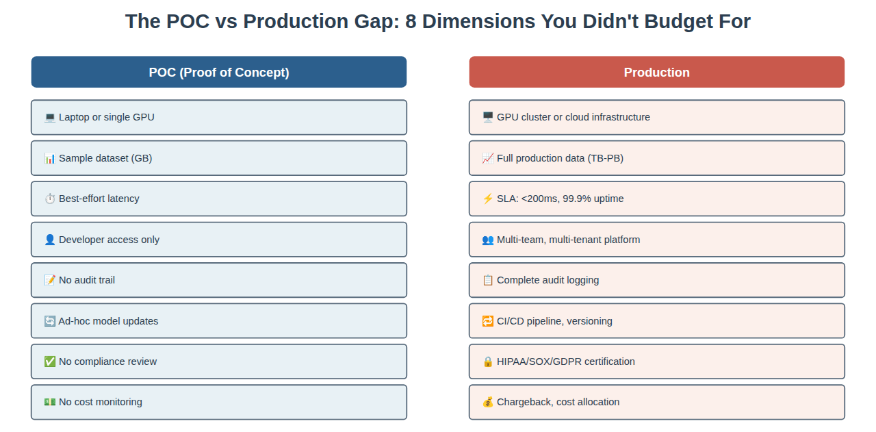876x432 pixels.
Task: Click the laptop icon beside single GPU
Action: pyautogui.click(x=50, y=117)
